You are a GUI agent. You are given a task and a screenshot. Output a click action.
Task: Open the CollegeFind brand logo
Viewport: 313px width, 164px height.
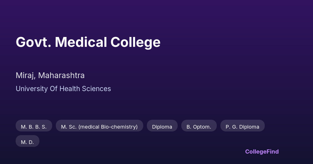click(x=262, y=152)
